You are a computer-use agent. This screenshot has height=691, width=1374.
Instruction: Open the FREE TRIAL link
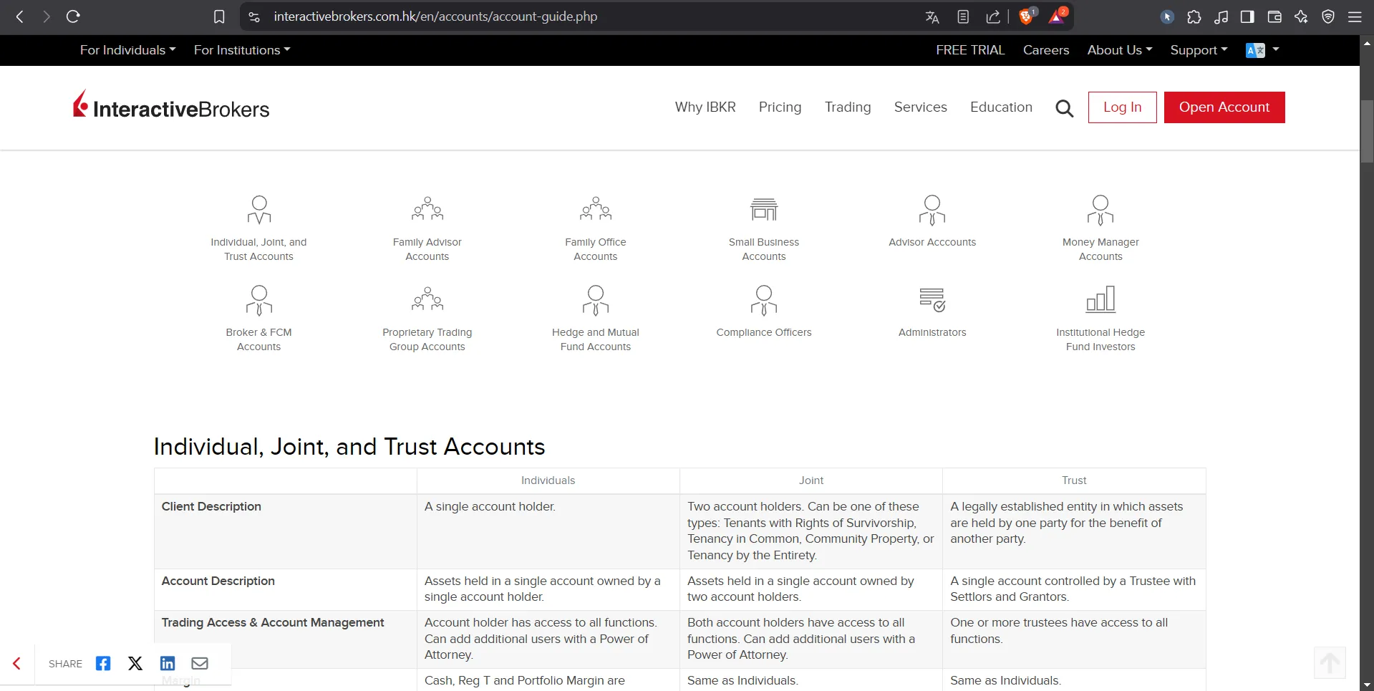click(x=970, y=50)
